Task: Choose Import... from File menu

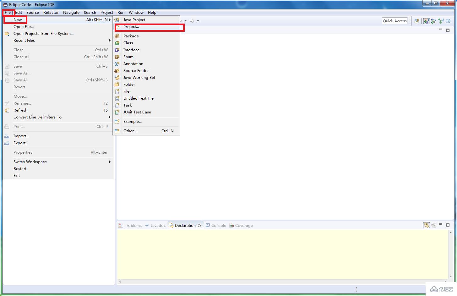Action: 58,136
